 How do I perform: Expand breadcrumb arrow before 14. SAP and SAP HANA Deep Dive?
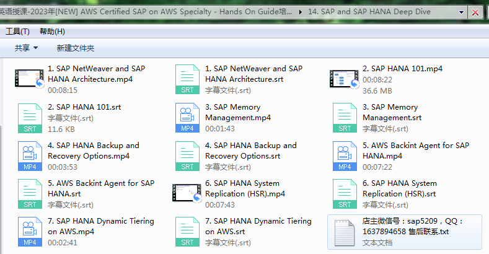click(300, 12)
